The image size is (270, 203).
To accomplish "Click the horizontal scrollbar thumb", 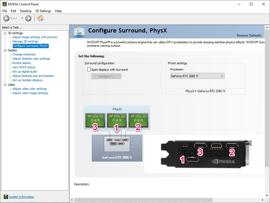I will (x=143, y=200).
